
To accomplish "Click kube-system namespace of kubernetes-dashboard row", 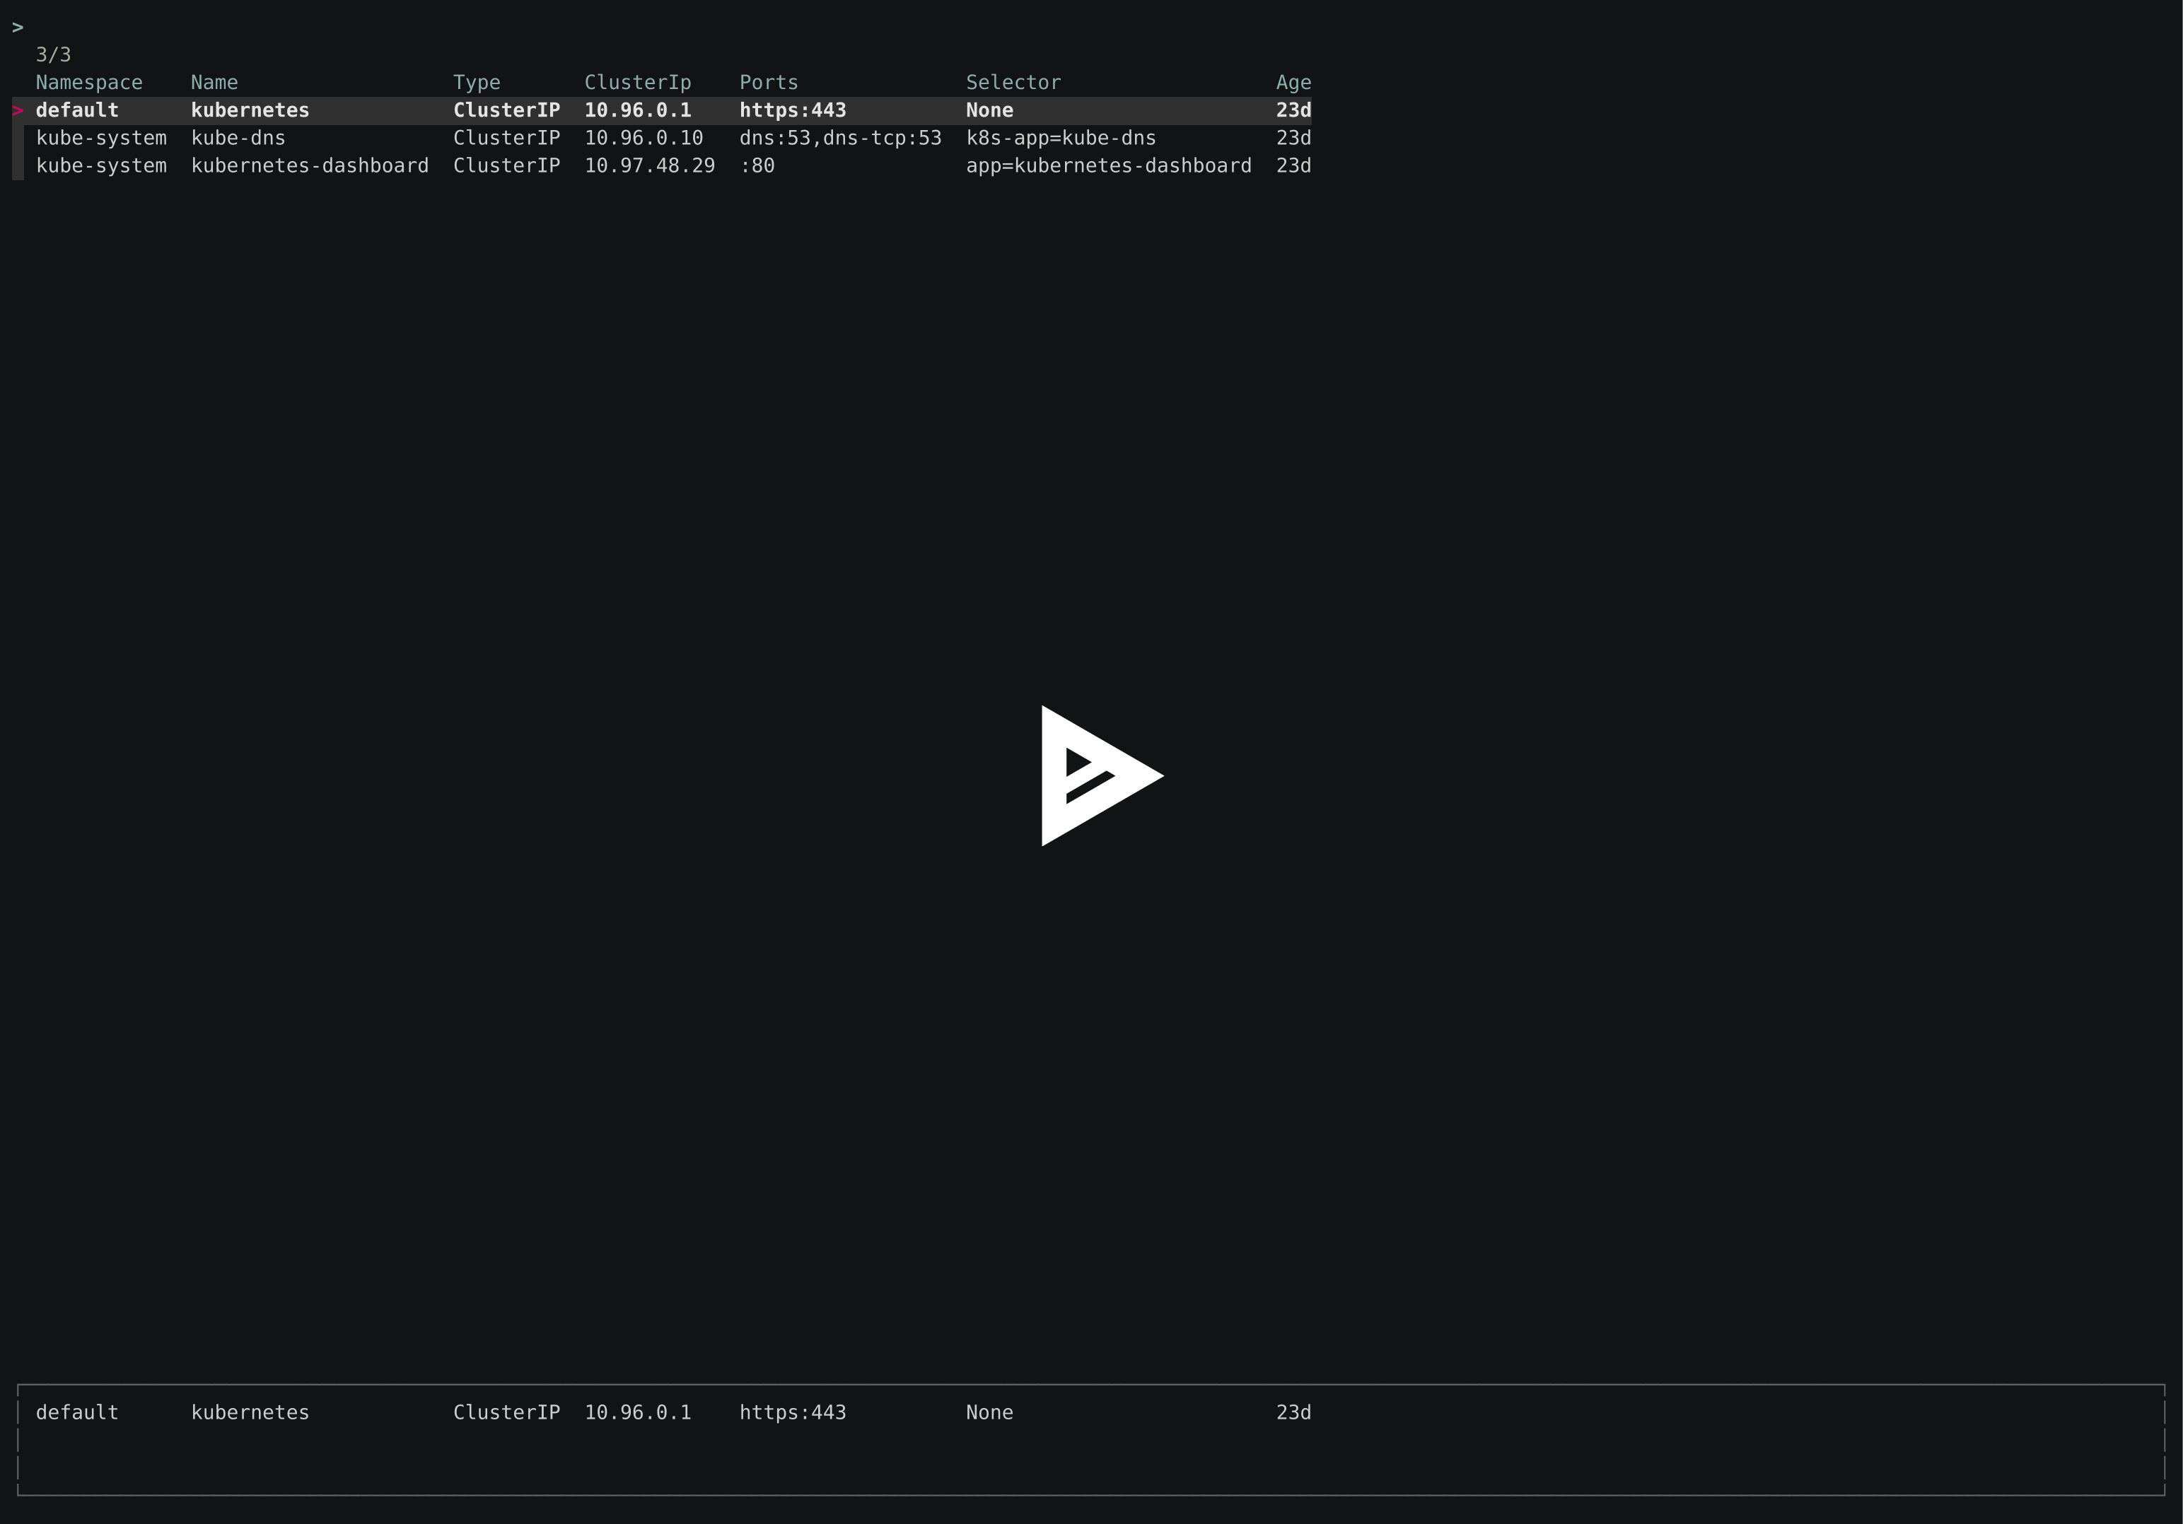I will click(102, 165).
